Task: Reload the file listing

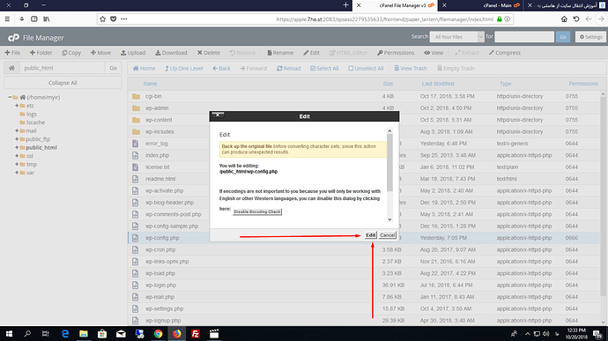Action: (x=288, y=68)
